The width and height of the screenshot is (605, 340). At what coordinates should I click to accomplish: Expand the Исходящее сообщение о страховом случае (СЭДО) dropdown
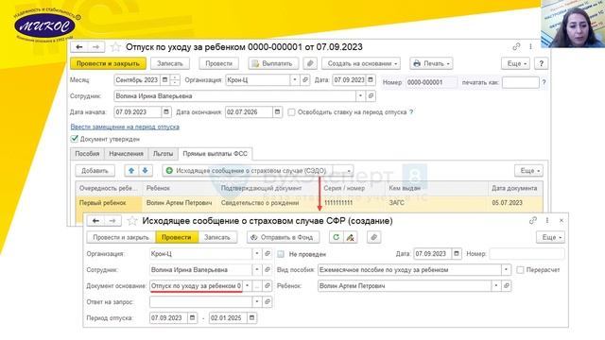tap(349, 170)
